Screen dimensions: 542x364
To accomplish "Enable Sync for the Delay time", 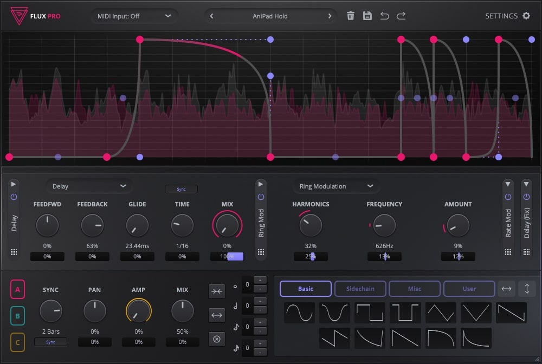I will 181,188.
